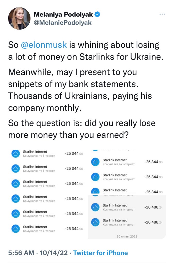This screenshot has width=174, height=265.
Task: Click the partially cut-off house icon atop the right statement
Action: [95, 149]
